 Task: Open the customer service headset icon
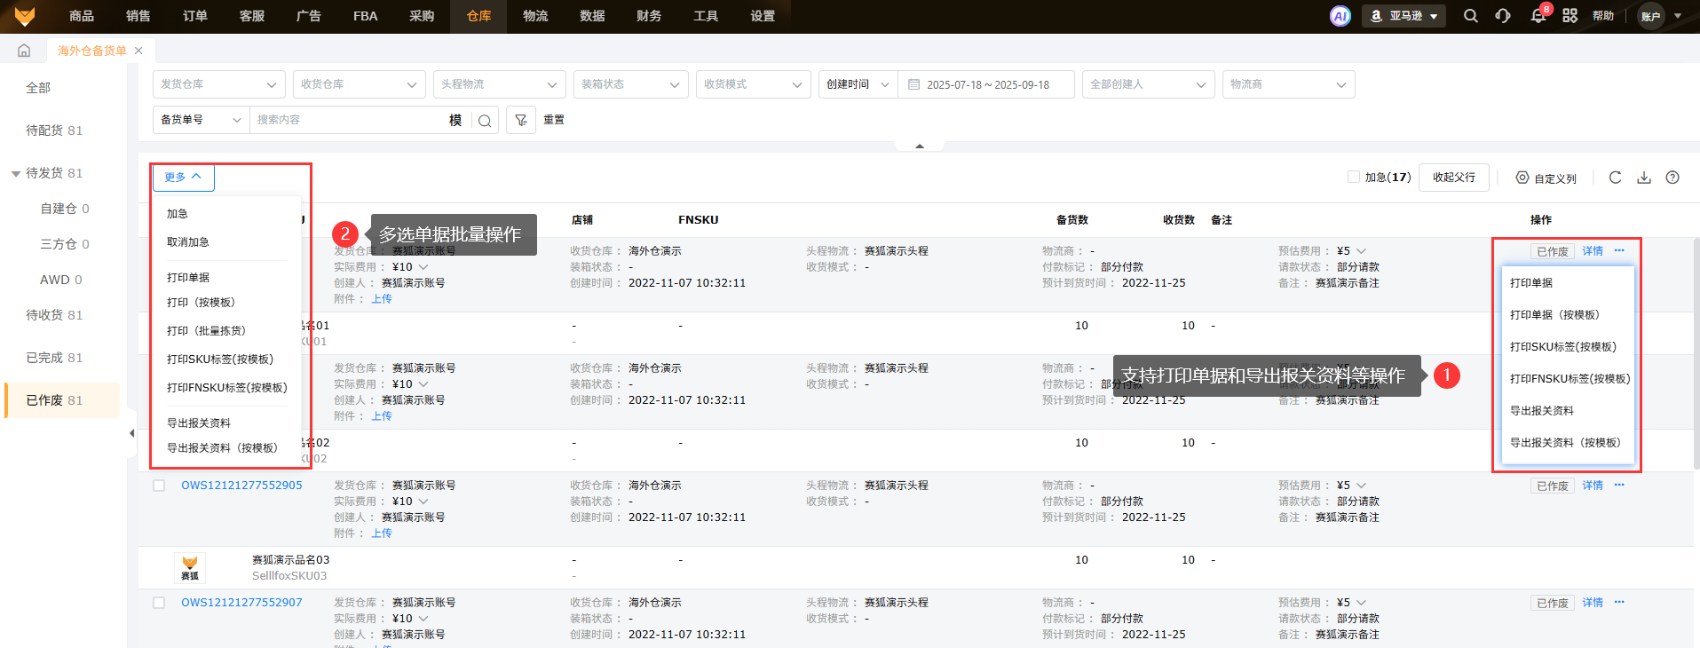click(x=1503, y=16)
